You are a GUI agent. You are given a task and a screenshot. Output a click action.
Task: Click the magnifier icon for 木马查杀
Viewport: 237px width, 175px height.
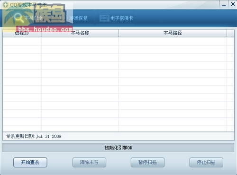[x=18, y=17]
